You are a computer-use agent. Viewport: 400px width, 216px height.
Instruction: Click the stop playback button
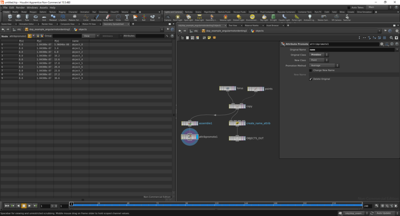24,206
